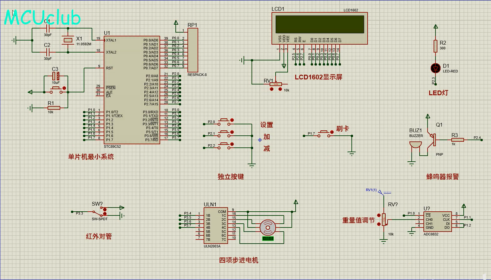Click the left red adjuster on RV1 potentiometer
The height and width of the screenshot is (280, 491).
click(272, 89)
